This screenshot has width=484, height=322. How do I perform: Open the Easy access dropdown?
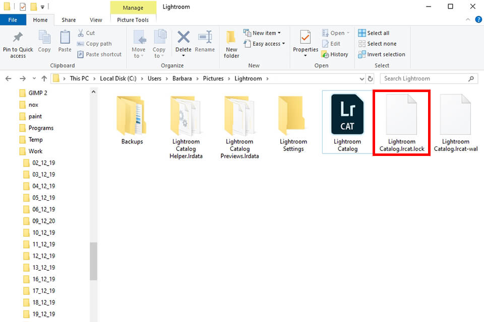pyautogui.click(x=265, y=44)
